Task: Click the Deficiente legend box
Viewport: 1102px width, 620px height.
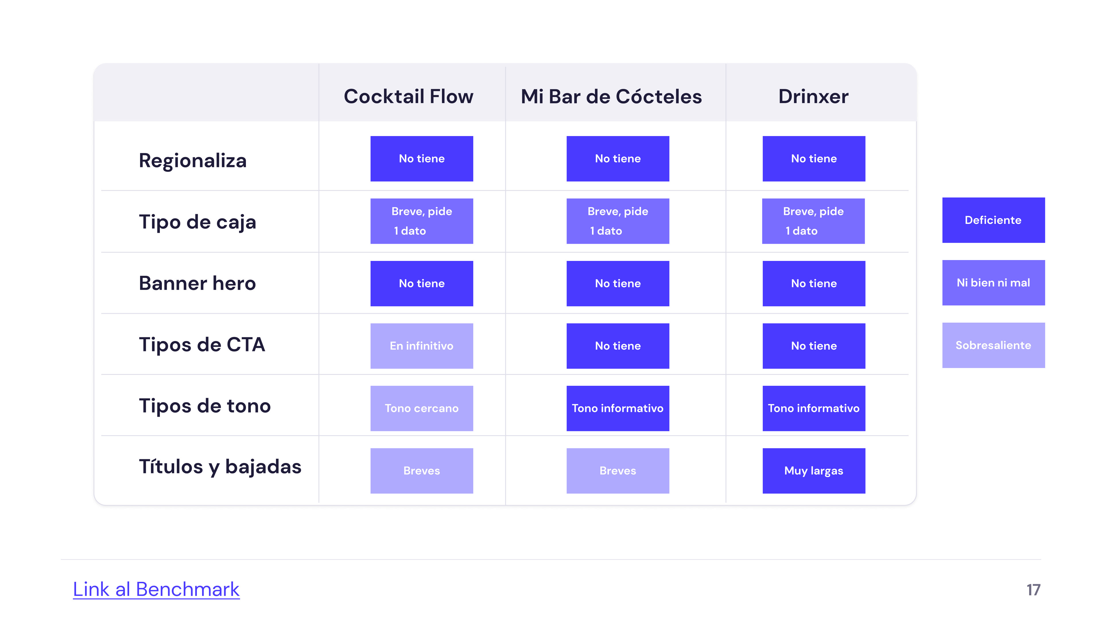Action: pyautogui.click(x=993, y=220)
